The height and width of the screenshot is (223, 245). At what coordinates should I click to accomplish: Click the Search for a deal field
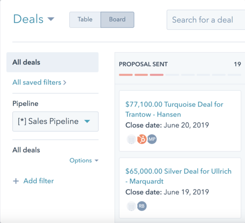click(x=203, y=20)
